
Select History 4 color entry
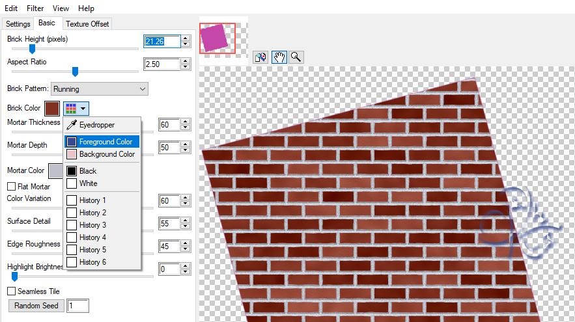point(102,237)
